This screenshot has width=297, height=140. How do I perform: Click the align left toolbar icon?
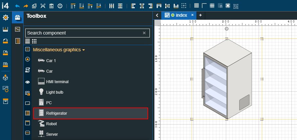133,6
